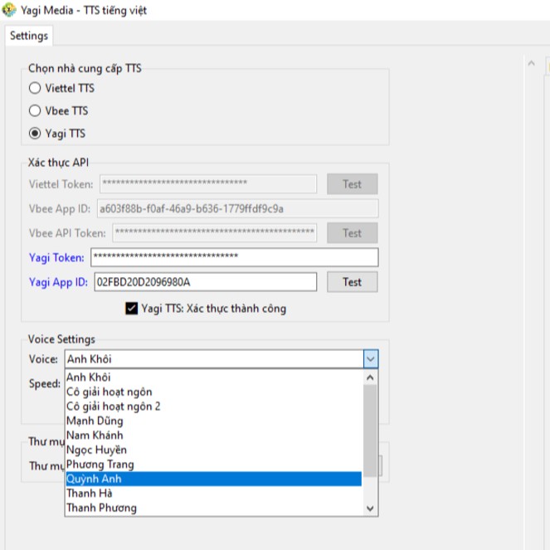Click the Viettel Token input field

pos(208,184)
